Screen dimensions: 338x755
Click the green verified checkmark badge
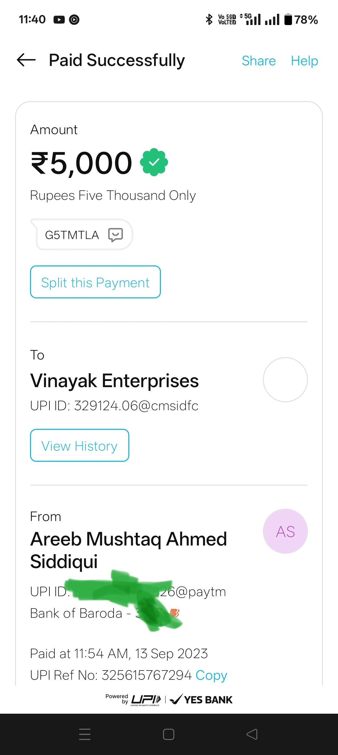pos(154,162)
